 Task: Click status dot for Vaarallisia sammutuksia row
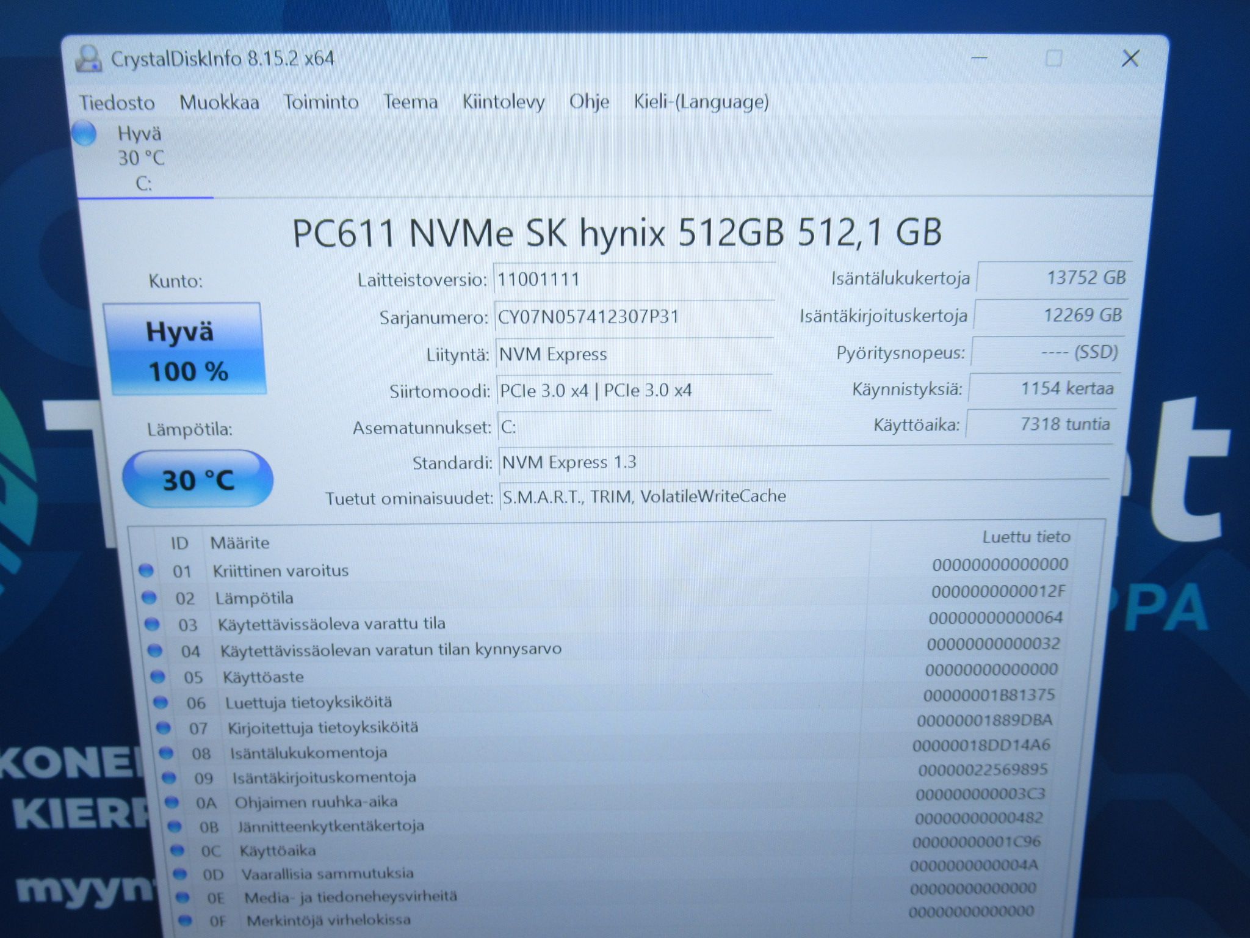click(x=180, y=874)
